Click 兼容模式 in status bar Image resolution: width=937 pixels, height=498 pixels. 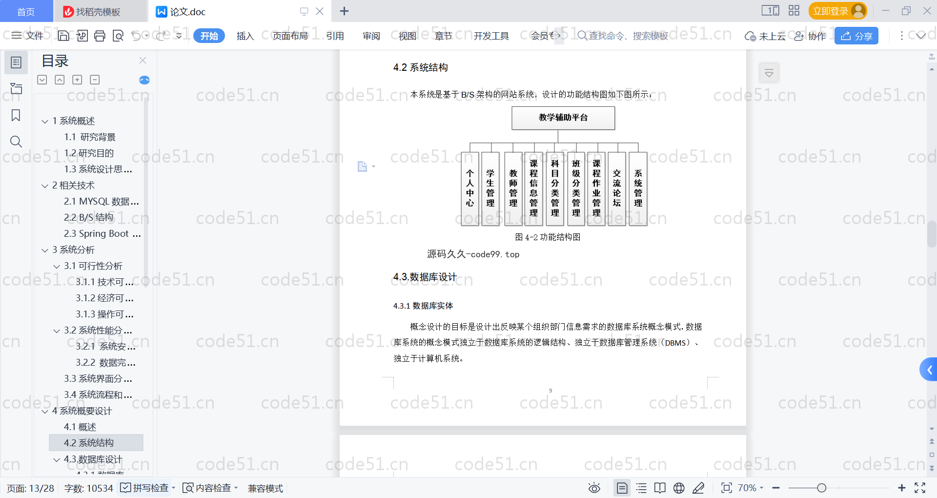pos(265,488)
